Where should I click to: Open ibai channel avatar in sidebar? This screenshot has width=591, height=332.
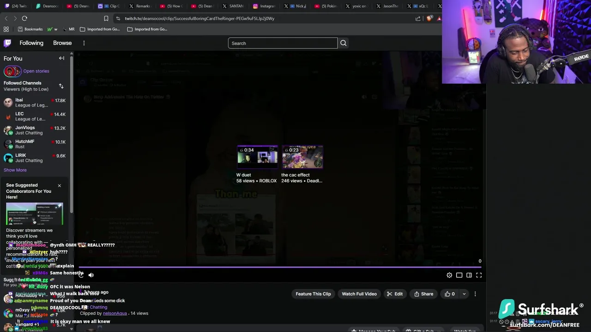pyautogui.click(x=8, y=102)
